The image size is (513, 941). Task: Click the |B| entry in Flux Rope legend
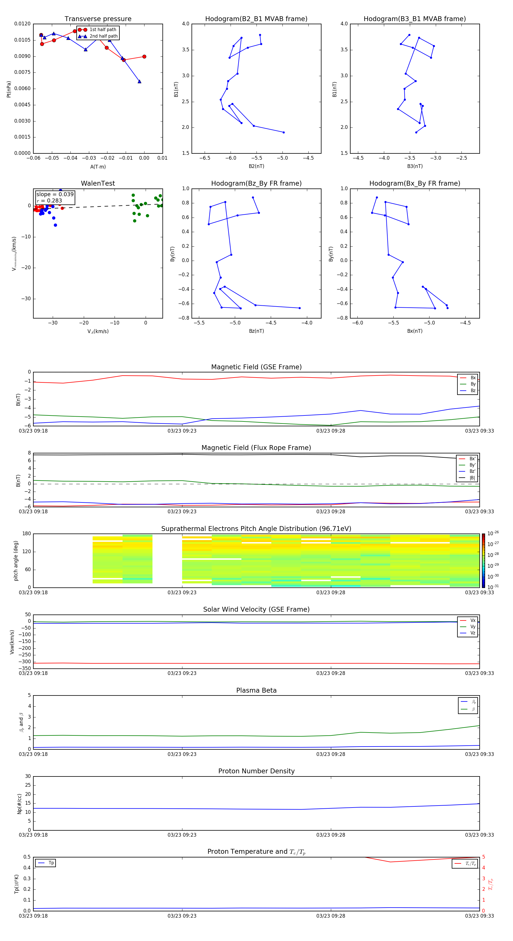point(467,478)
